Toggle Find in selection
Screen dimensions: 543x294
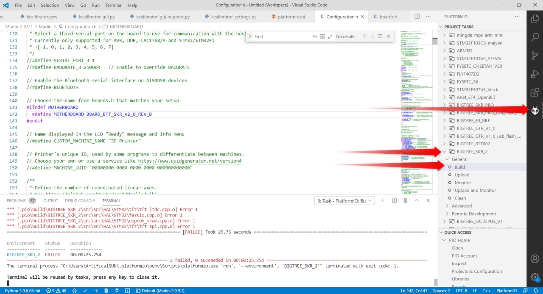(380, 36)
